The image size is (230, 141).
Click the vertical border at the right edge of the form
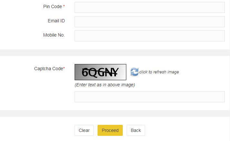pyautogui.click(x=230, y=70)
